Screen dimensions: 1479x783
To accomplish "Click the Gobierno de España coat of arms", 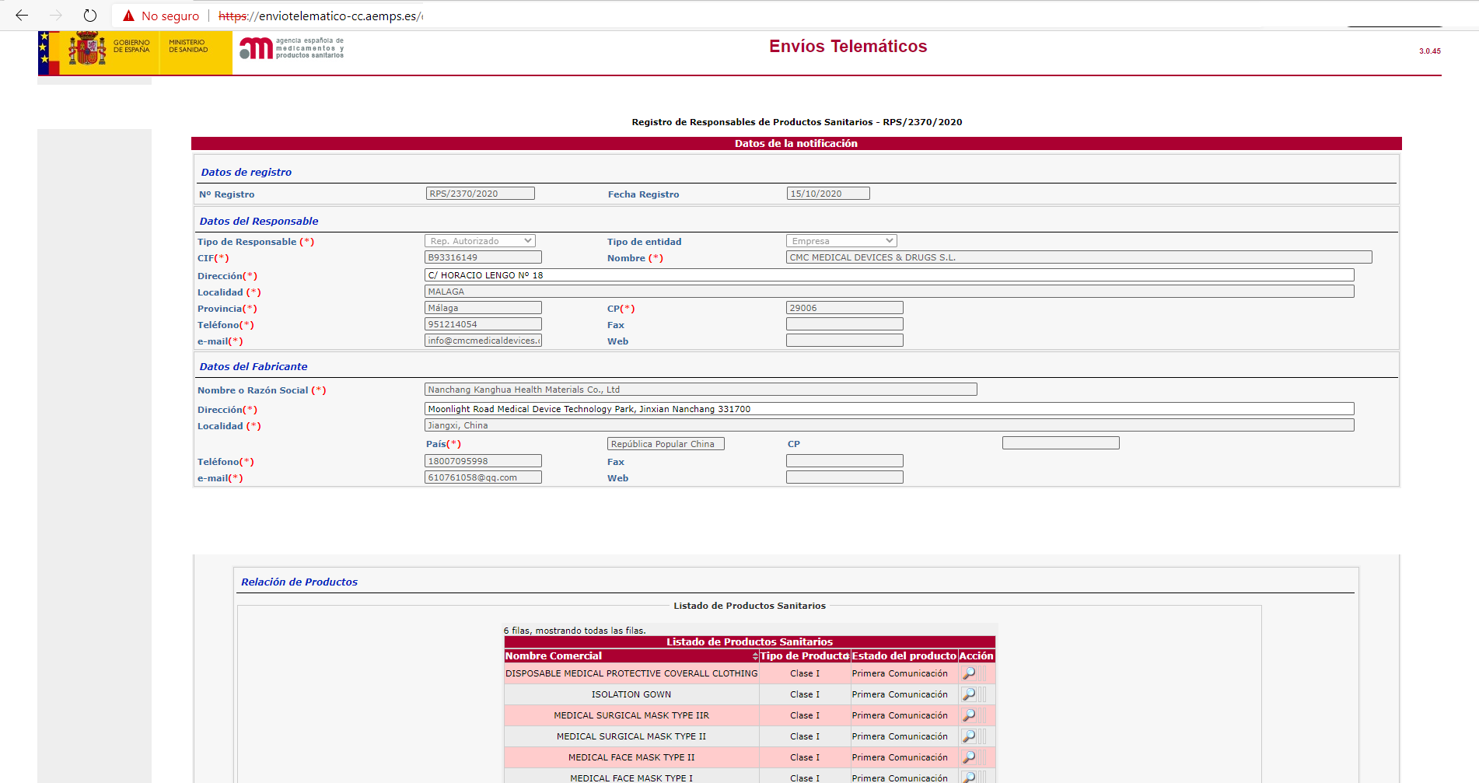I will pos(87,49).
